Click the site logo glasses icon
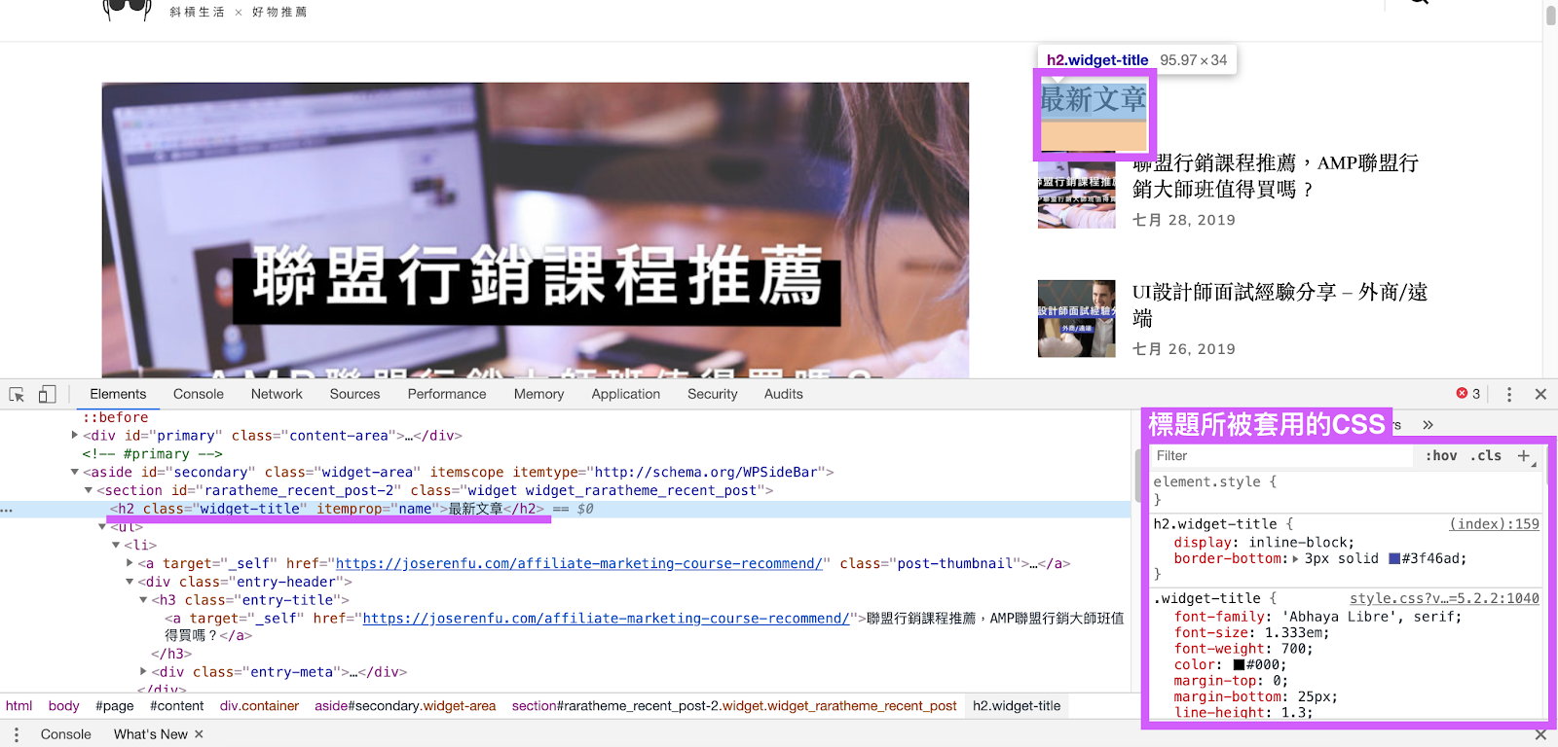 click(x=128, y=10)
